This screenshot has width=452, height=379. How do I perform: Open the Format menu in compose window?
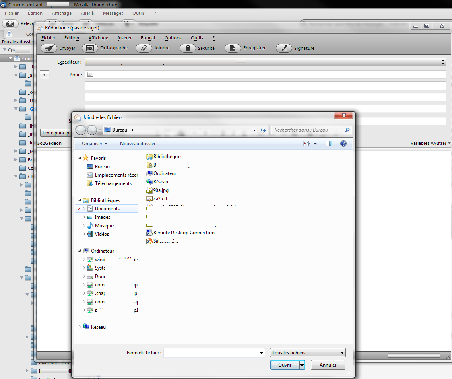[x=148, y=38]
